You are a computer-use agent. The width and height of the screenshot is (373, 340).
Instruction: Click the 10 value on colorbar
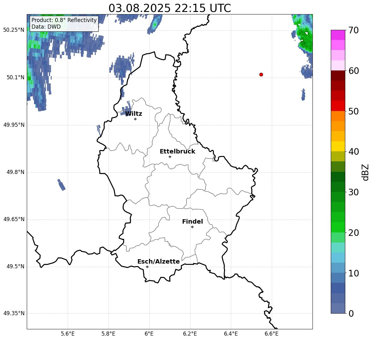point(353,273)
